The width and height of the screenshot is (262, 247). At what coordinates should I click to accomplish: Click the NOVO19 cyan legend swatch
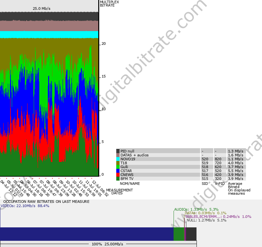point(118,159)
